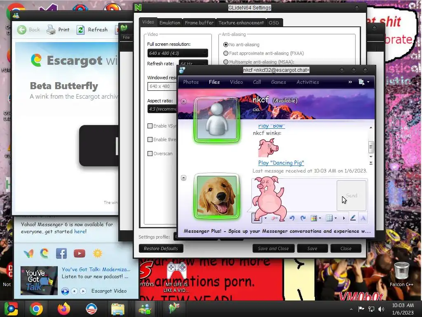Open the Files menu in chat window
Image resolution: width=422 pixels, height=317 pixels.
214,82
